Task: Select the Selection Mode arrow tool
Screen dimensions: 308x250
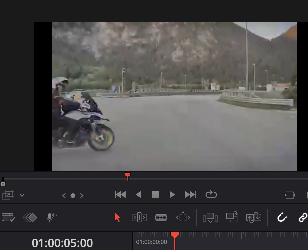Action: point(117,217)
